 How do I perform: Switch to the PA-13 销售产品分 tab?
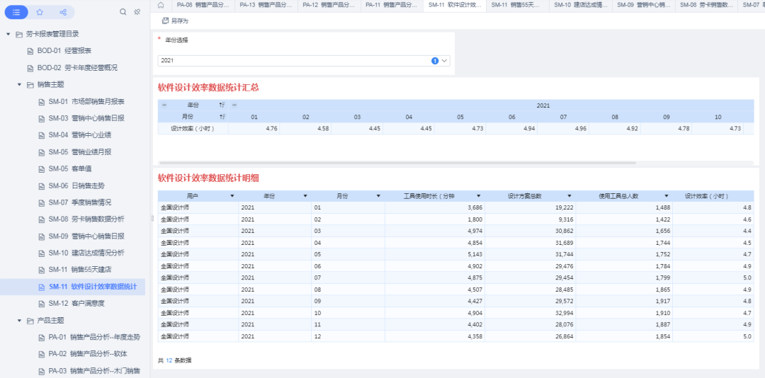click(x=265, y=5)
